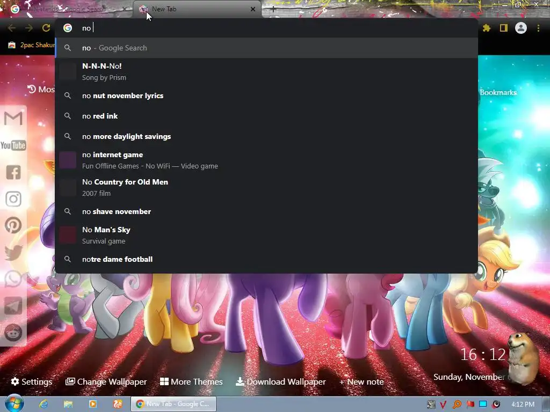The image size is (550, 412).
Task: Click the taskbar clock showing 4:12 PM
Action: (523, 404)
